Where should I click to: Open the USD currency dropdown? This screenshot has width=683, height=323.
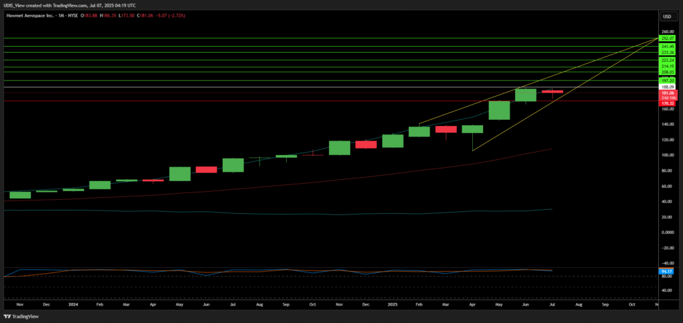click(x=666, y=16)
